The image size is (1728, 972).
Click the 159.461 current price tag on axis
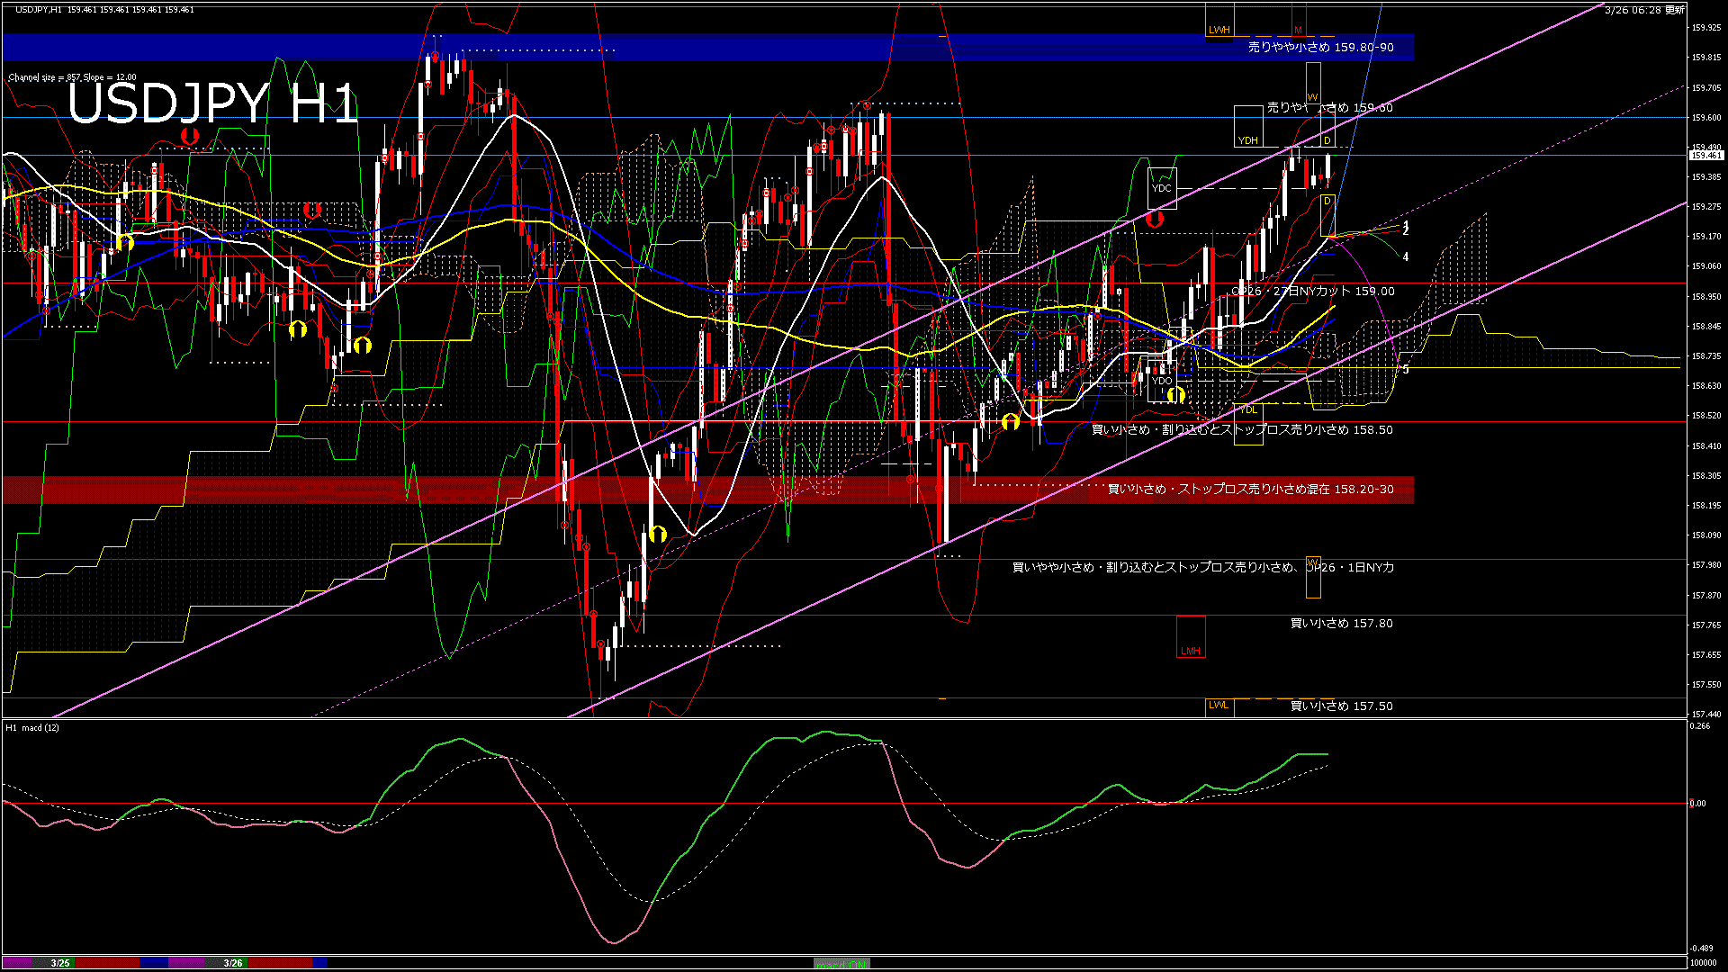coord(1705,155)
